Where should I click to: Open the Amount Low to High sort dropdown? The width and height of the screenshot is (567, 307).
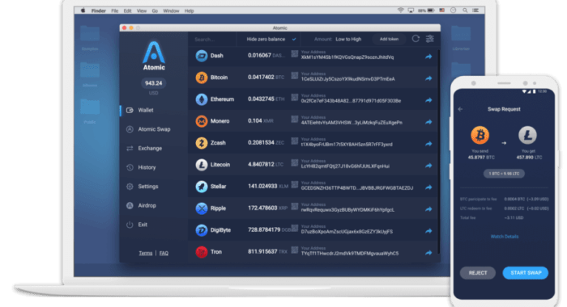338,39
